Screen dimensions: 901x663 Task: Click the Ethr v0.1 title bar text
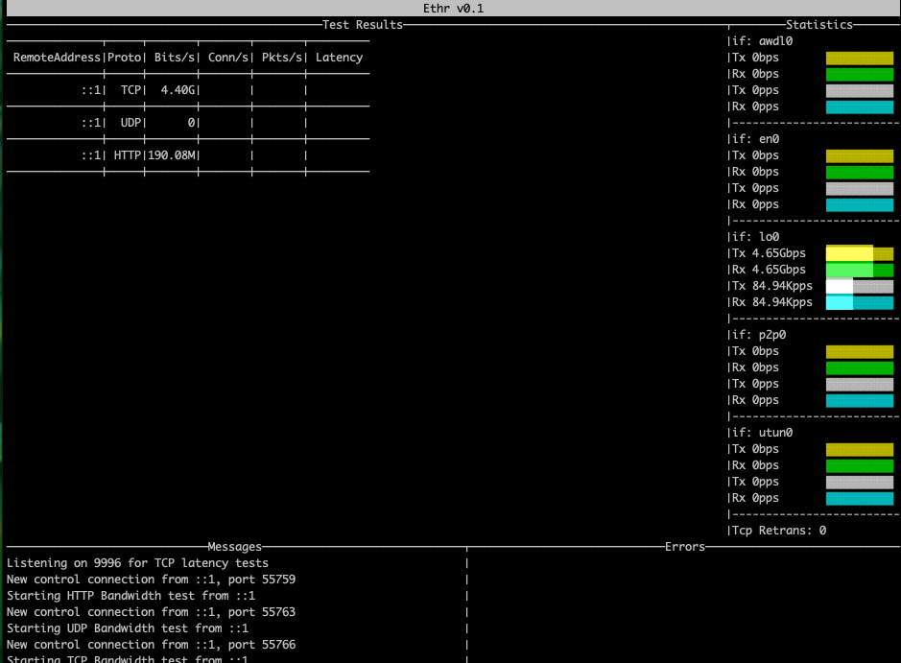point(453,8)
